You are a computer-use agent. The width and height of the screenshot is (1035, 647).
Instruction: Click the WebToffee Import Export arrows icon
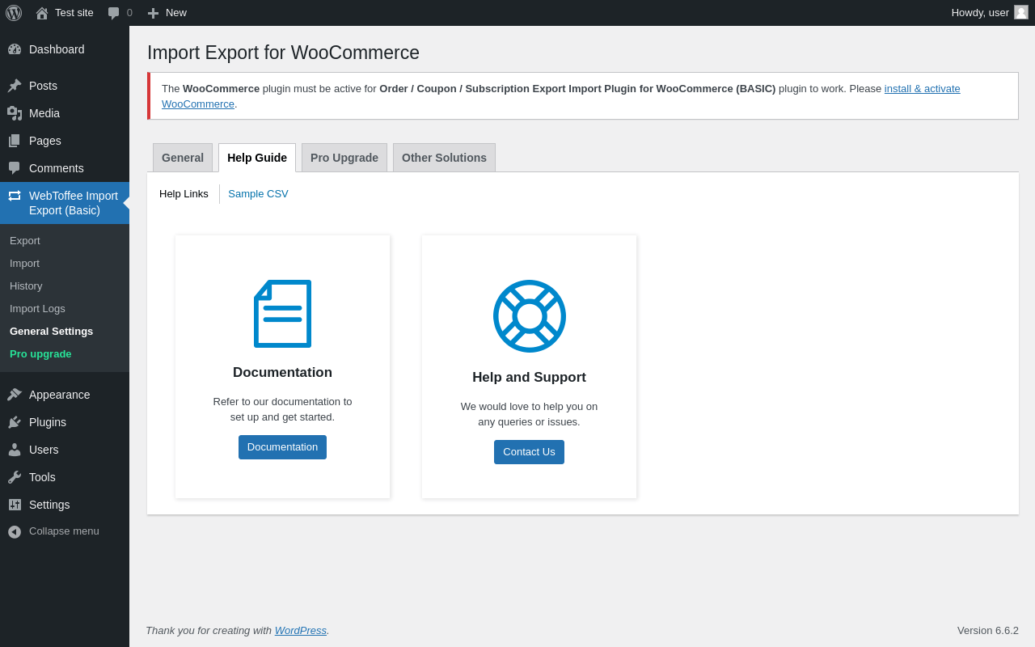click(x=15, y=196)
